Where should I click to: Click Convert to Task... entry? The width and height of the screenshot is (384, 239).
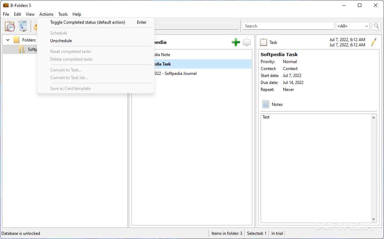pos(96,70)
